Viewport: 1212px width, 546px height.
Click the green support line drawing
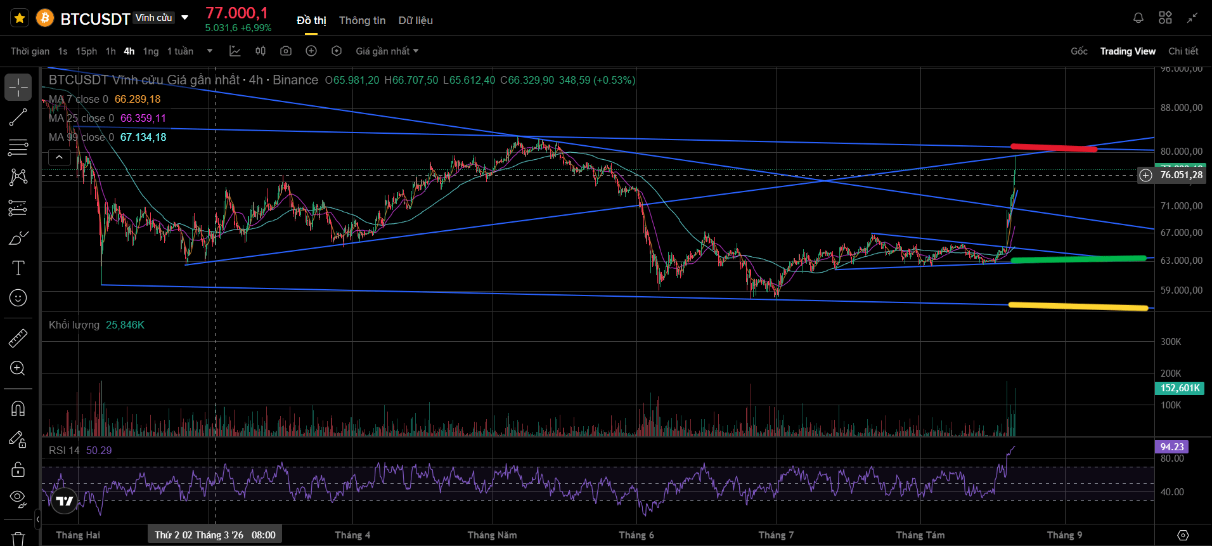click(1078, 259)
